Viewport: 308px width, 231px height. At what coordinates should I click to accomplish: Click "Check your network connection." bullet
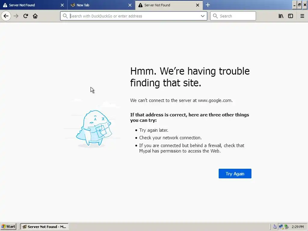tap(170, 138)
